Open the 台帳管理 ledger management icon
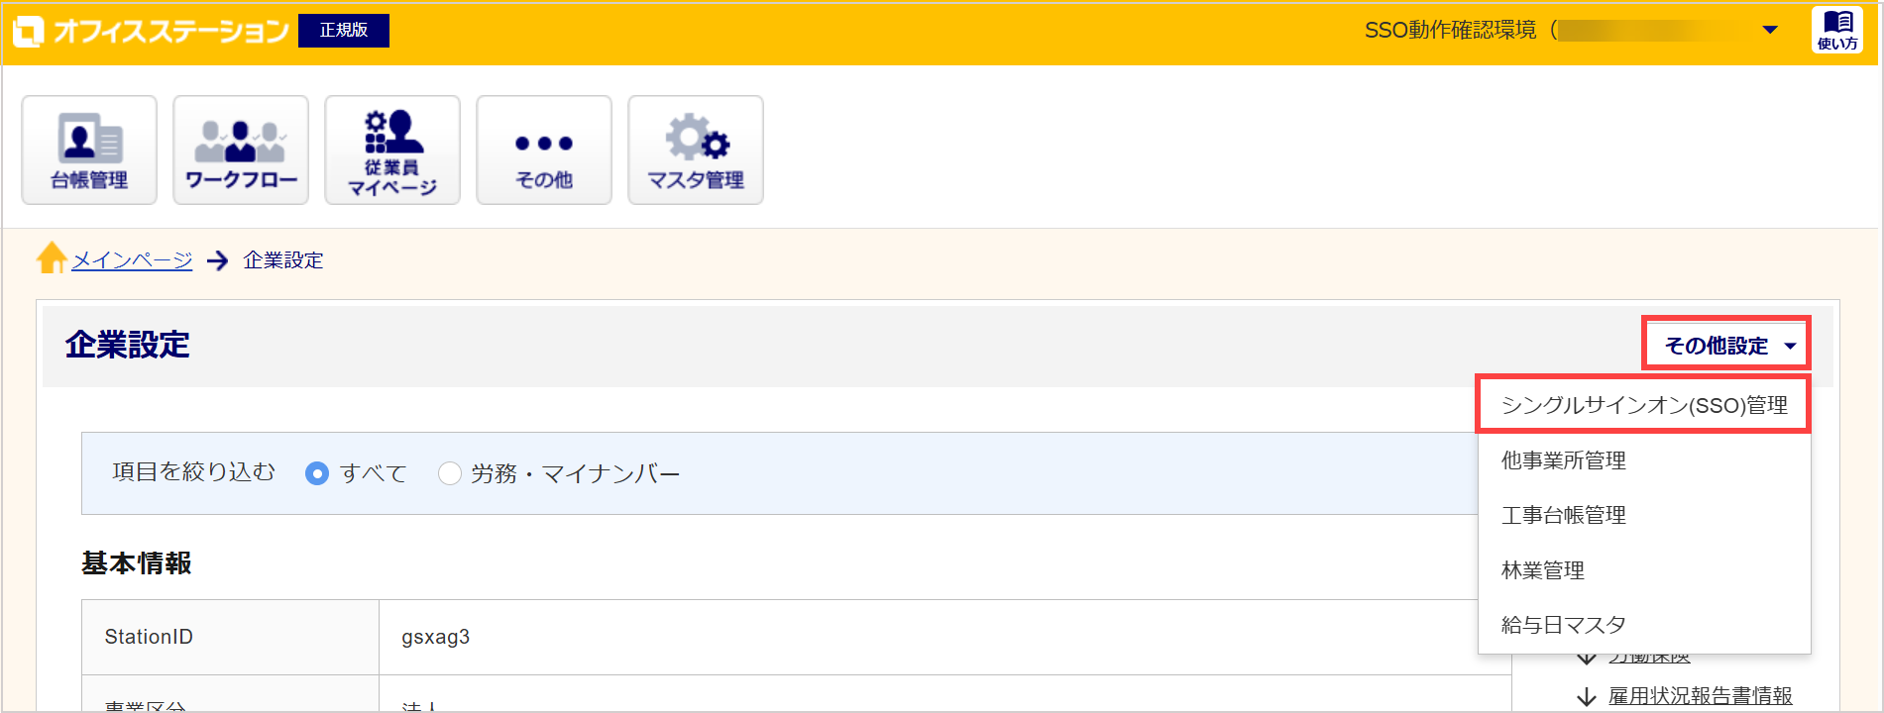This screenshot has width=1884, height=713. tap(89, 151)
